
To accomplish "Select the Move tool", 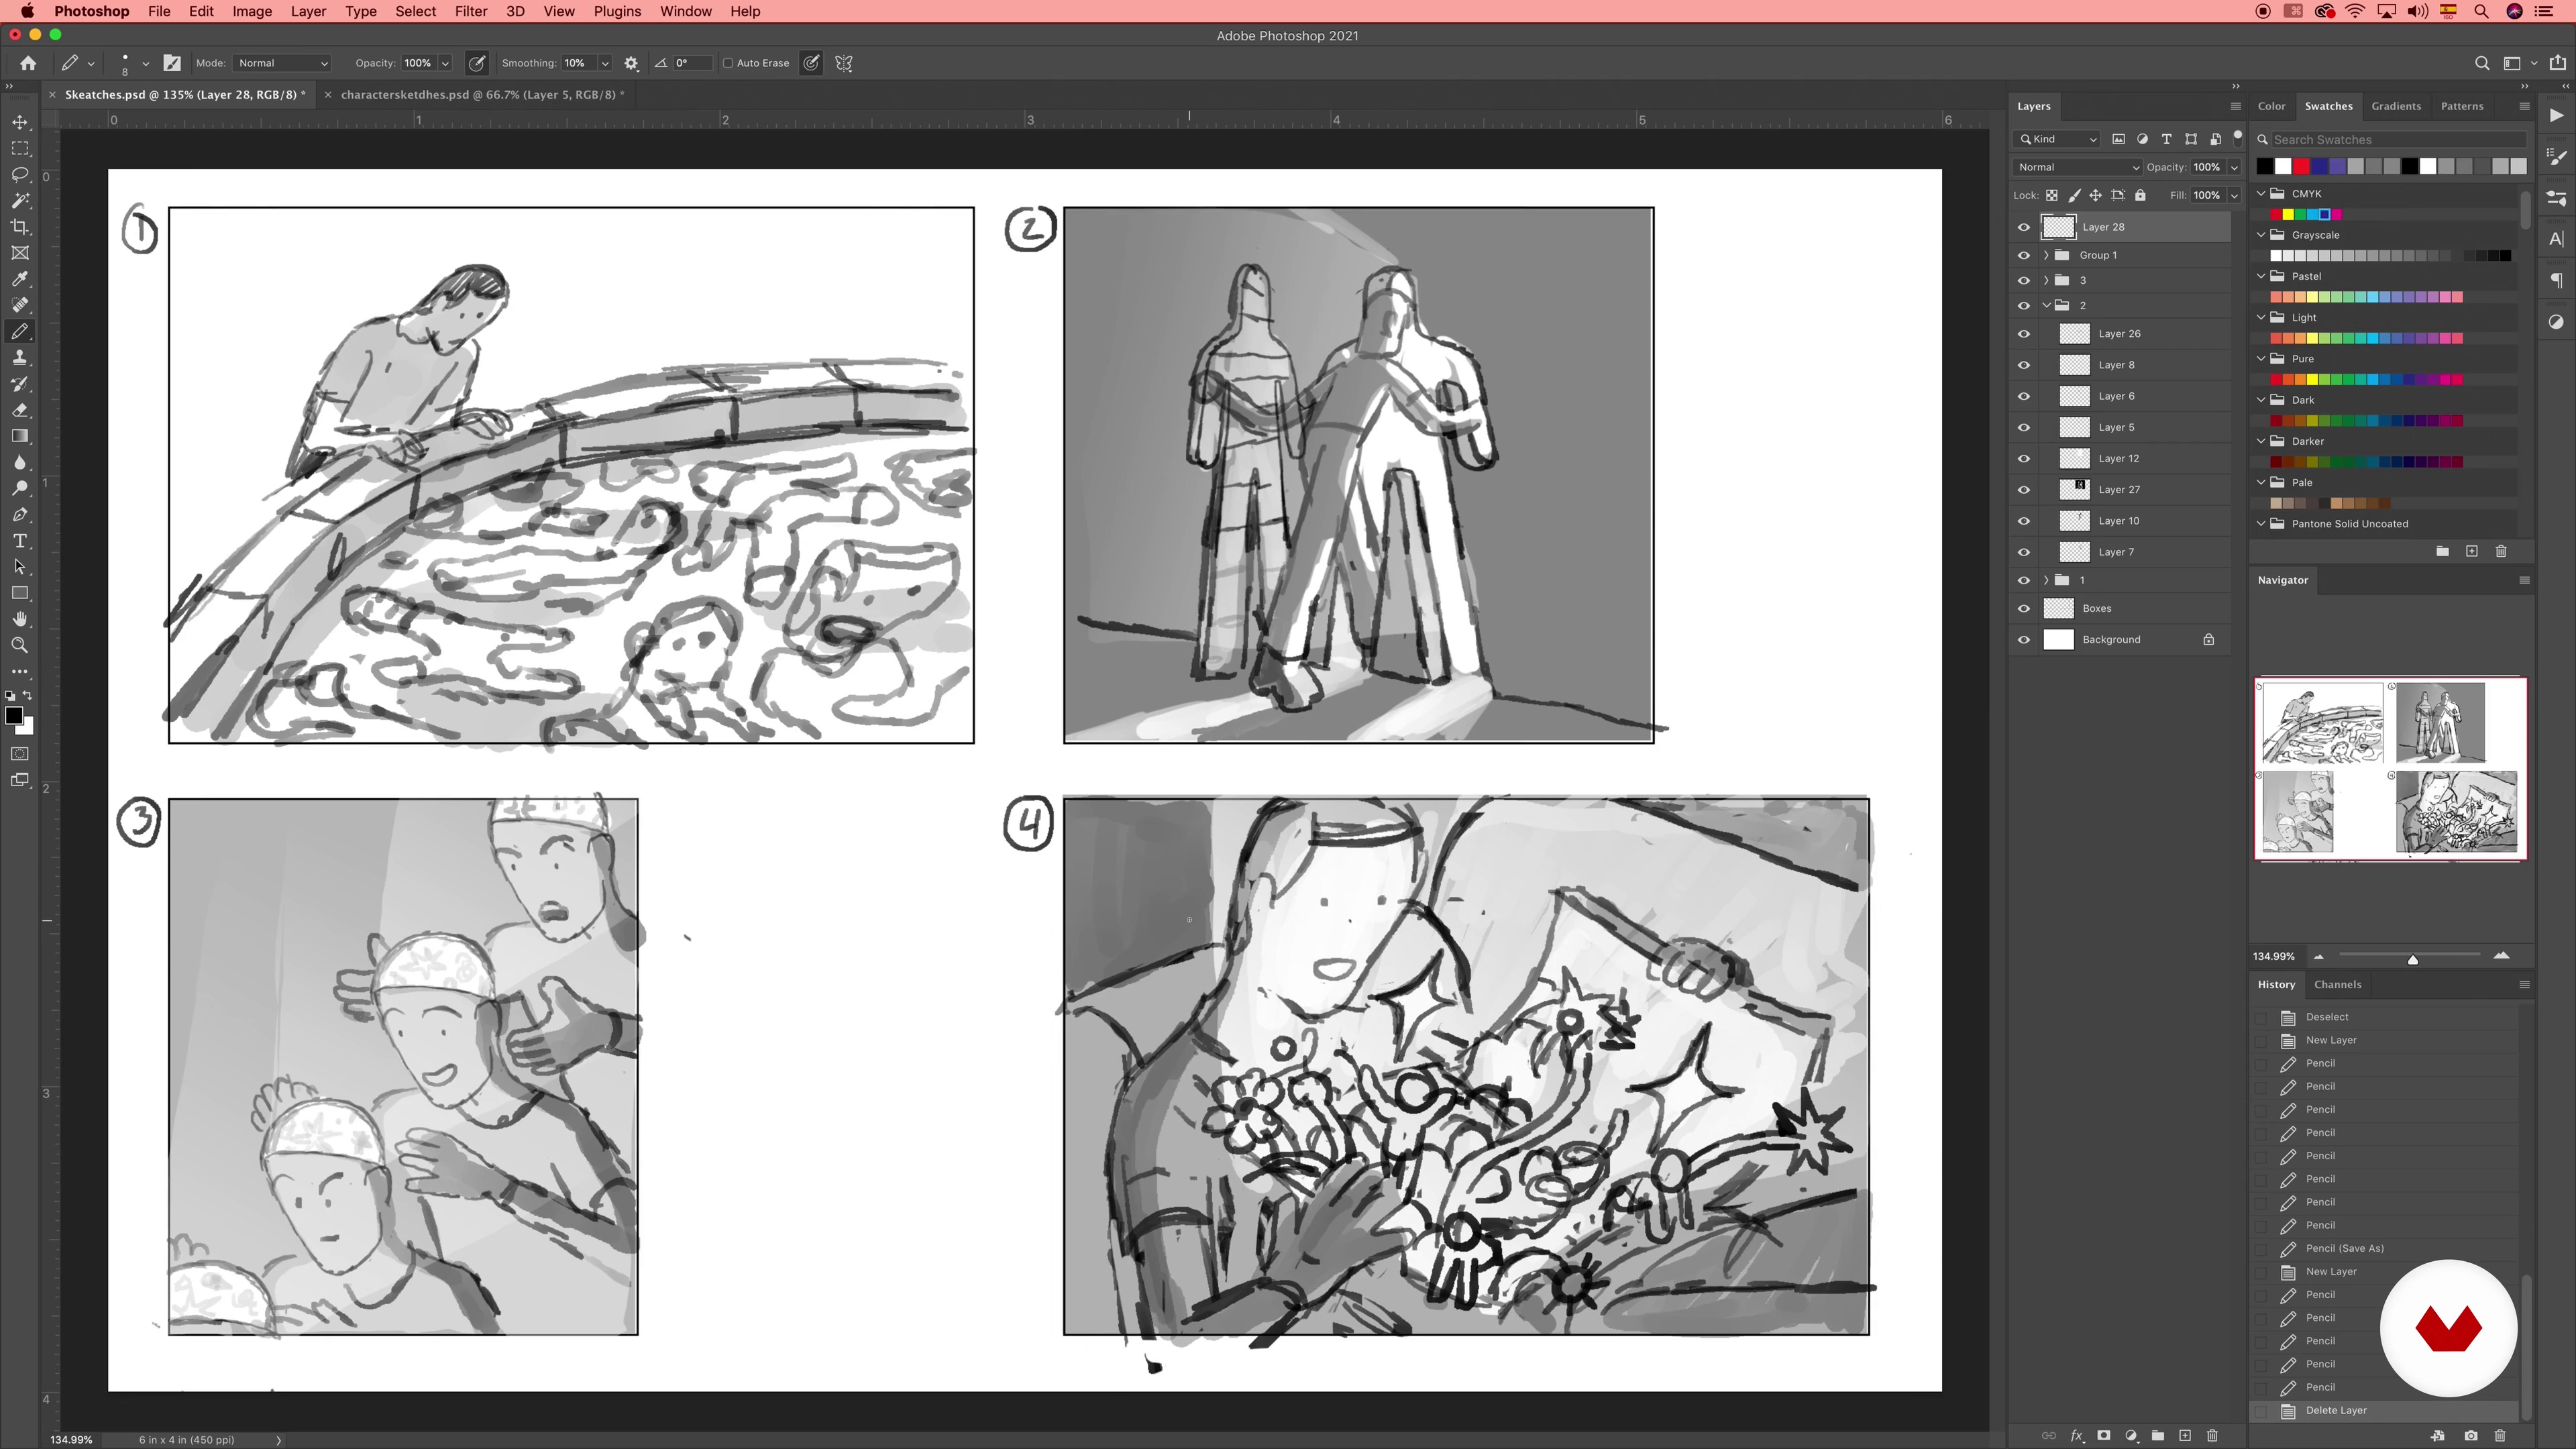I will pyautogui.click(x=20, y=122).
